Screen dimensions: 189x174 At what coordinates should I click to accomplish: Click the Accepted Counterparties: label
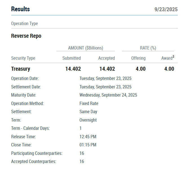coord(34,162)
